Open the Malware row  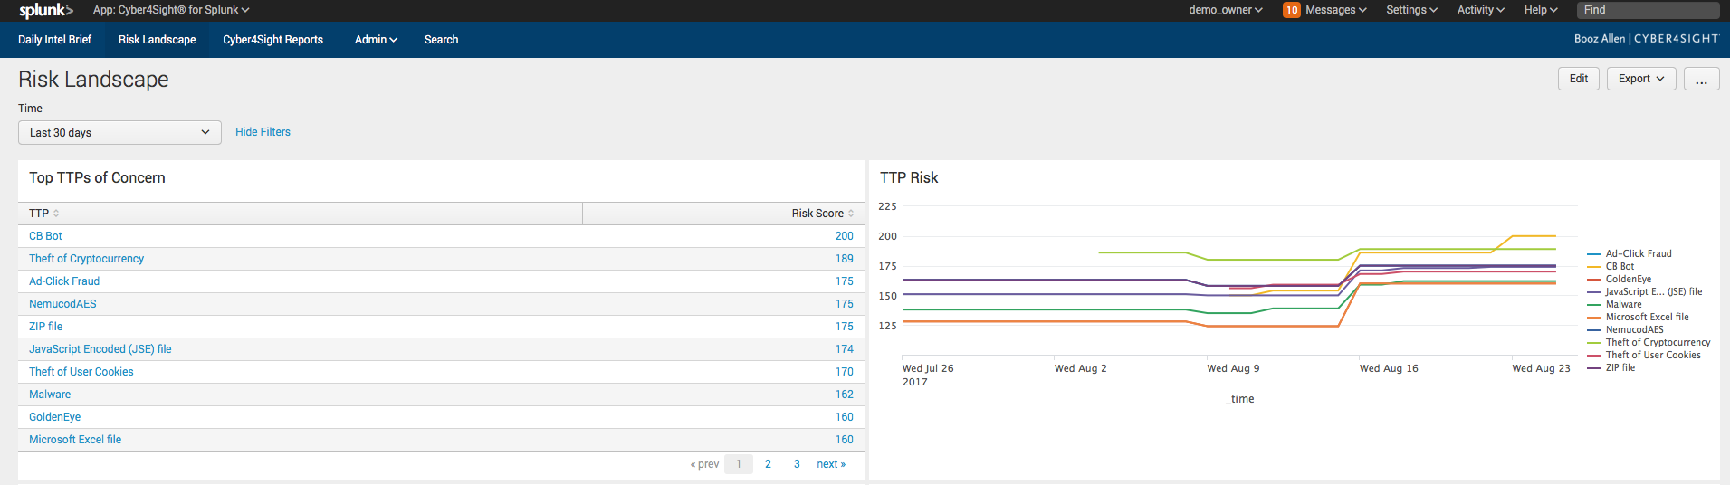(x=50, y=395)
